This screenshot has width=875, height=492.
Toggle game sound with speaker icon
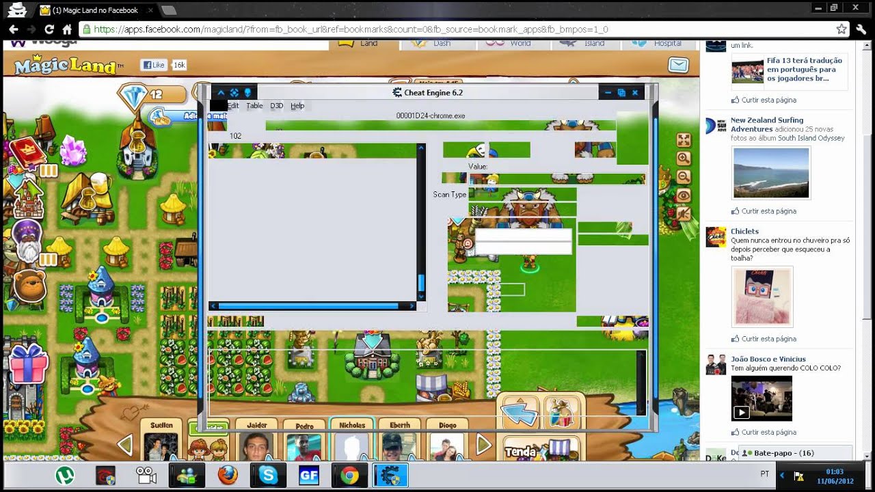[683, 214]
